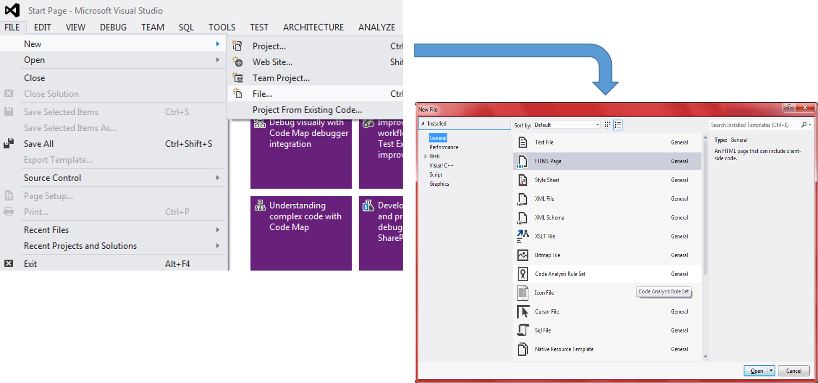This screenshot has width=818, height=383.
Task: Click the XSLT File template icon
Action: 523,236
